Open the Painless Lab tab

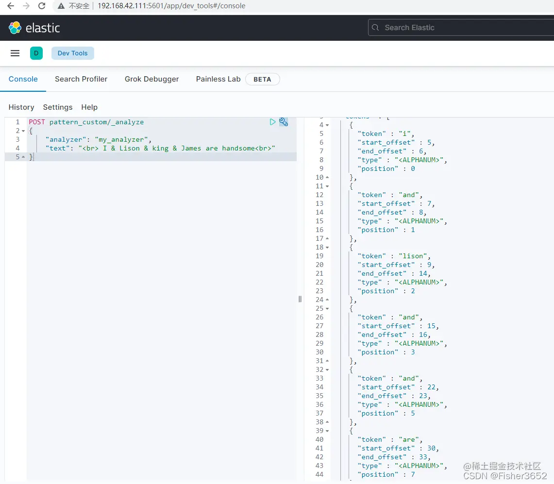coord(218,79)
